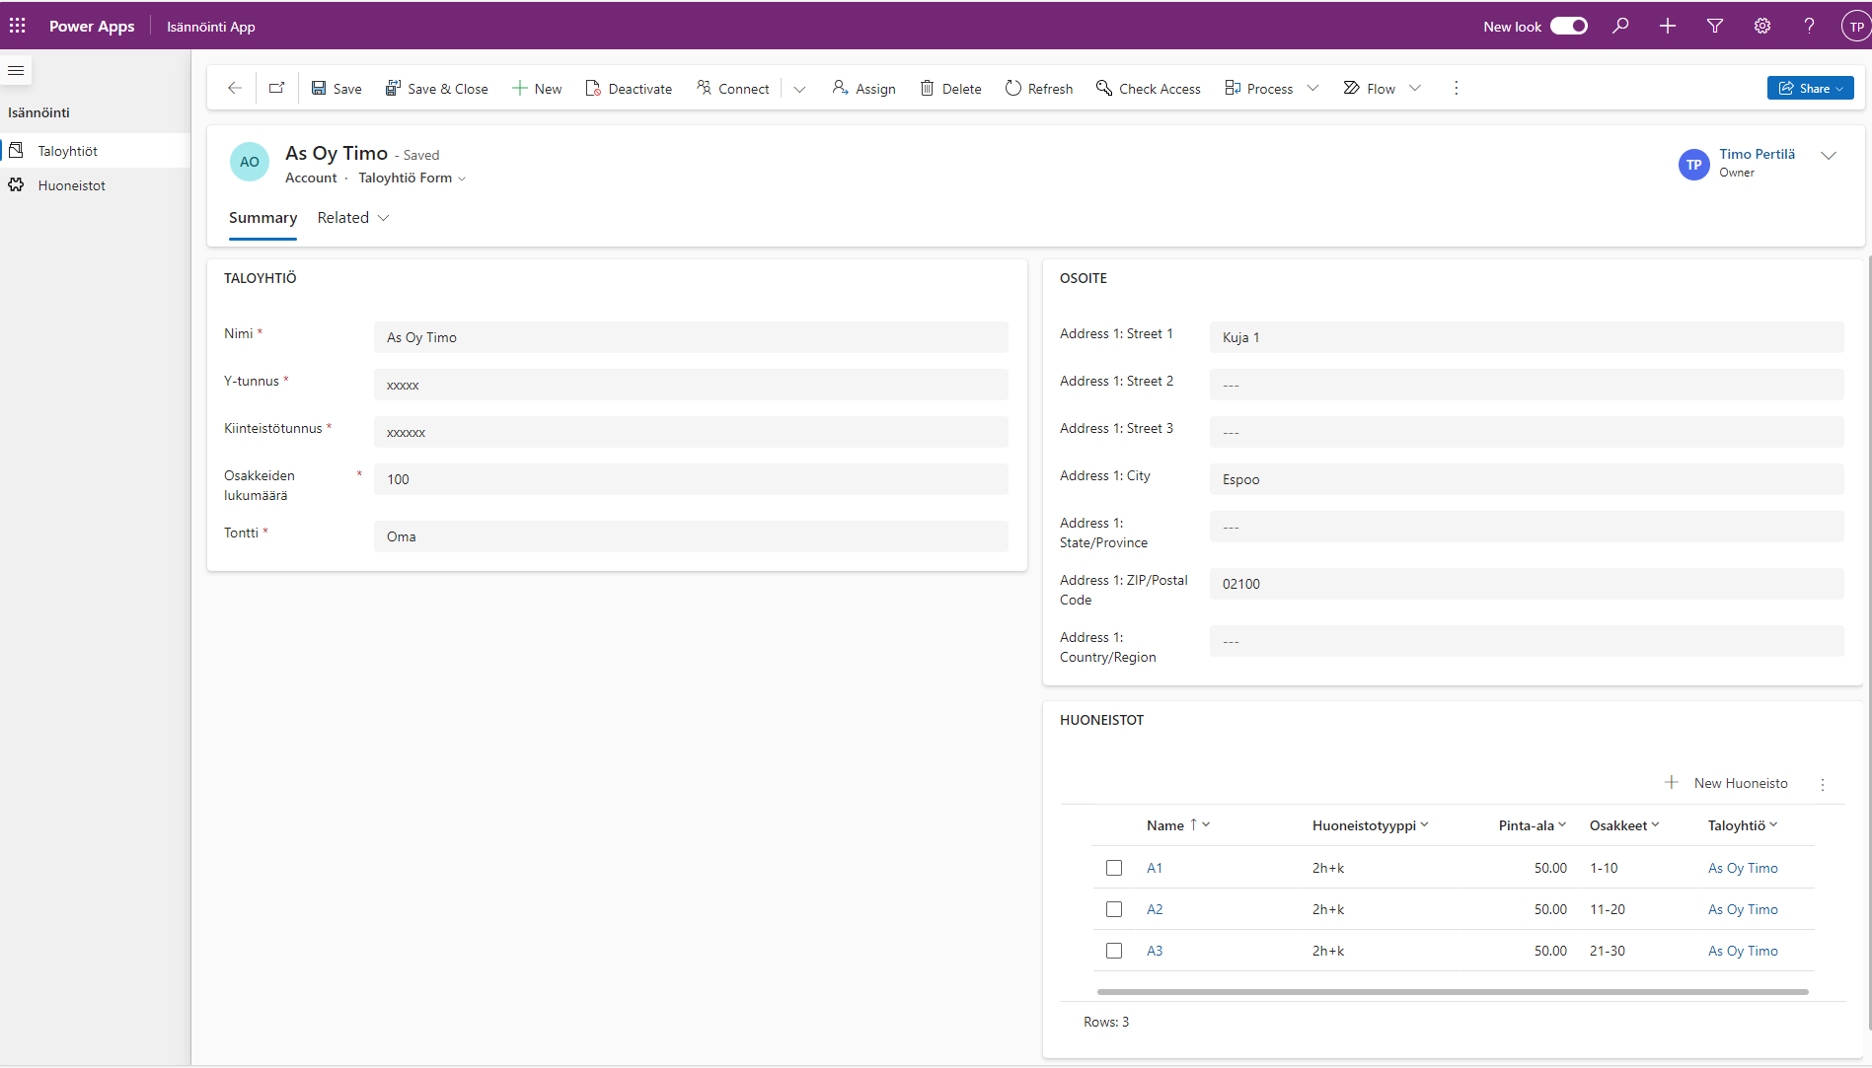Click the back arrow in command bar
Image resolution: width=1872 pixels, height=1068 pixels.
coord(234,88)
